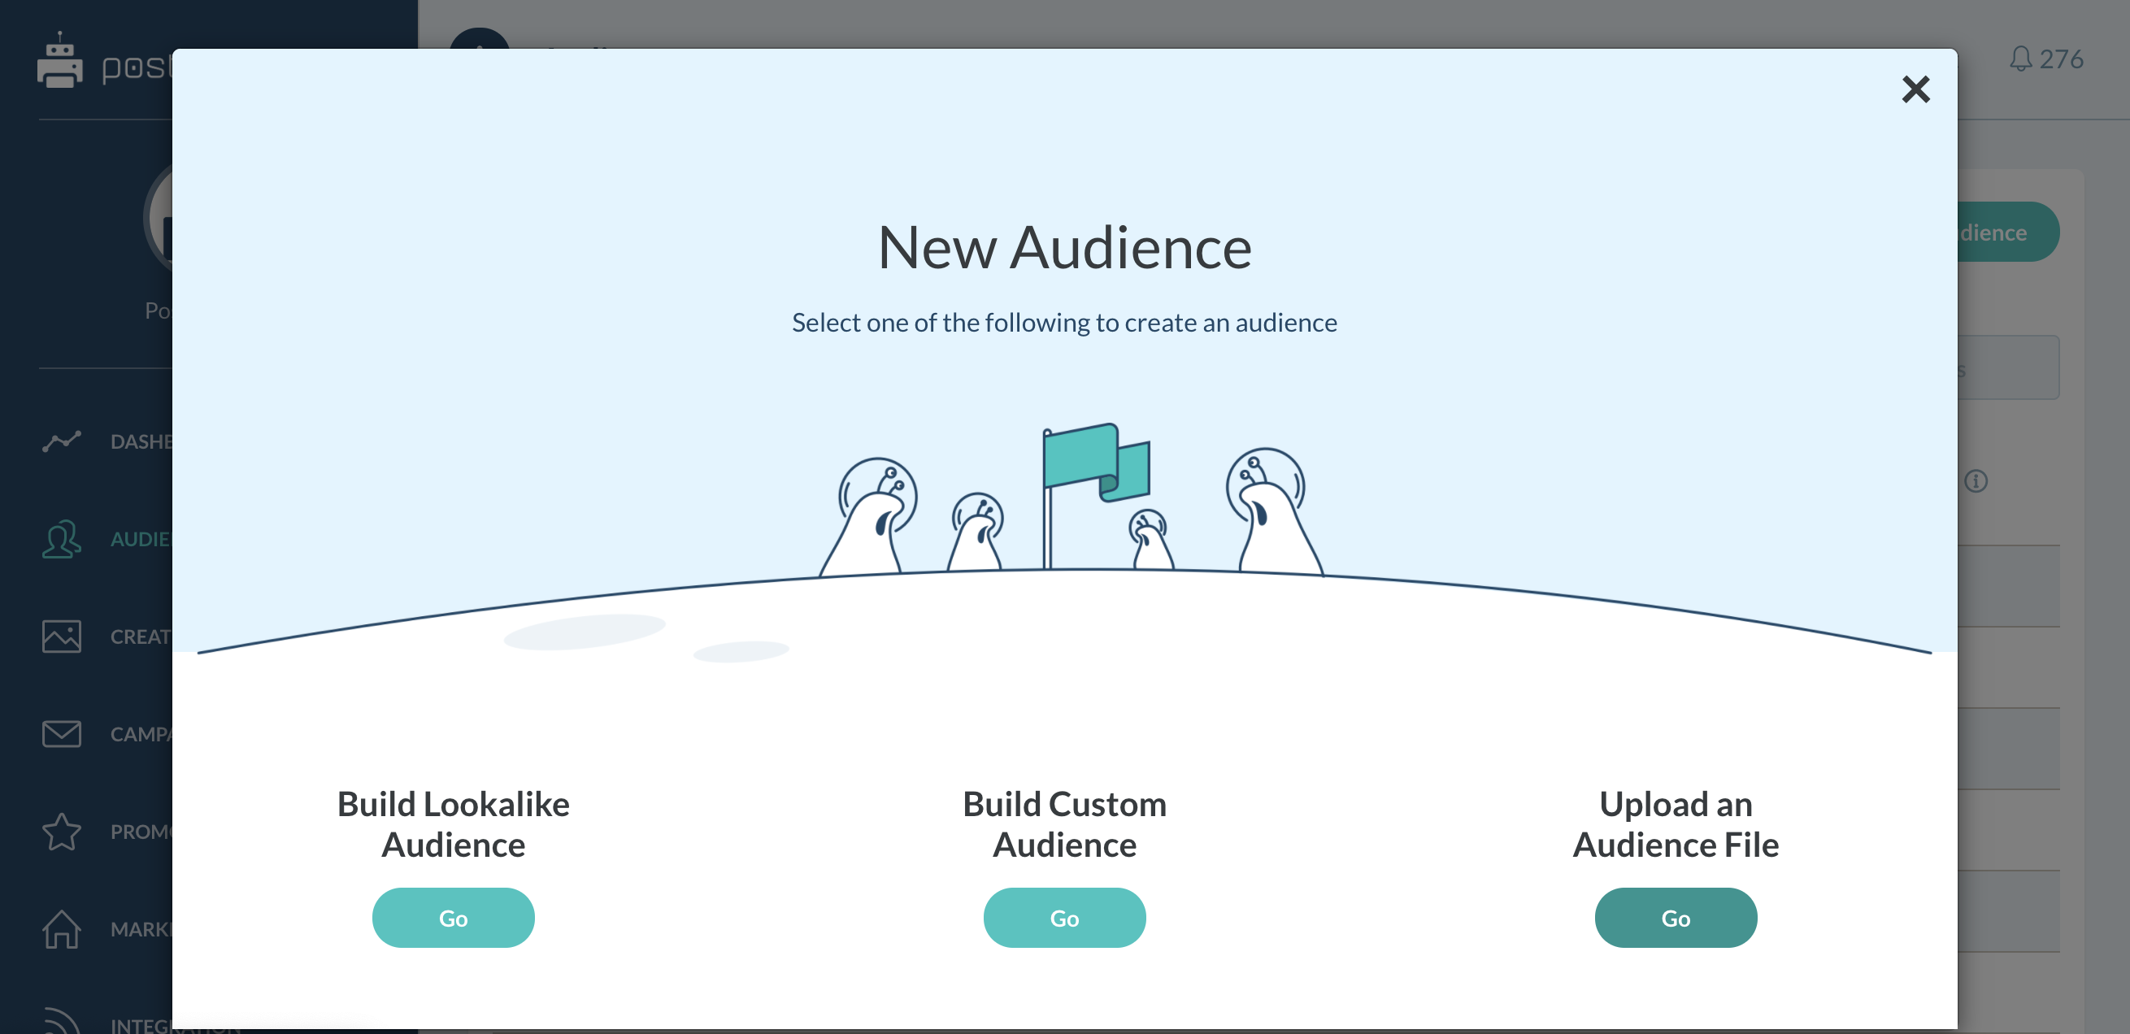This screenshot has width=2130, height=1034.
Task: Open the Creative image icon in sidebar
Action: 62,636
